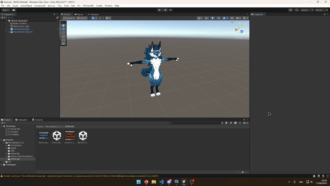Viewport: 330px width, 186px height.
Task: Adjust the Project icon size slider
Action: click(242, 172)
